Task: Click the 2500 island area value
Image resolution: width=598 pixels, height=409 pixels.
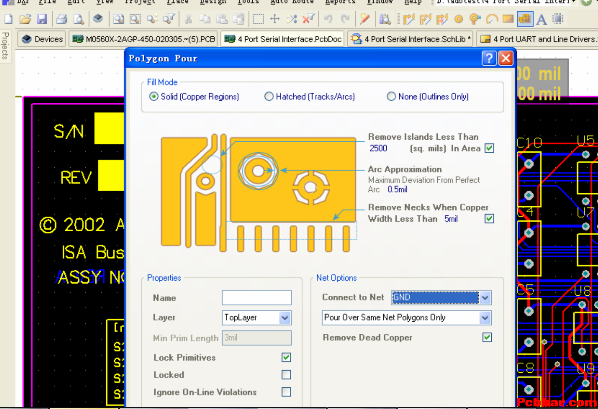Action: 378,148
